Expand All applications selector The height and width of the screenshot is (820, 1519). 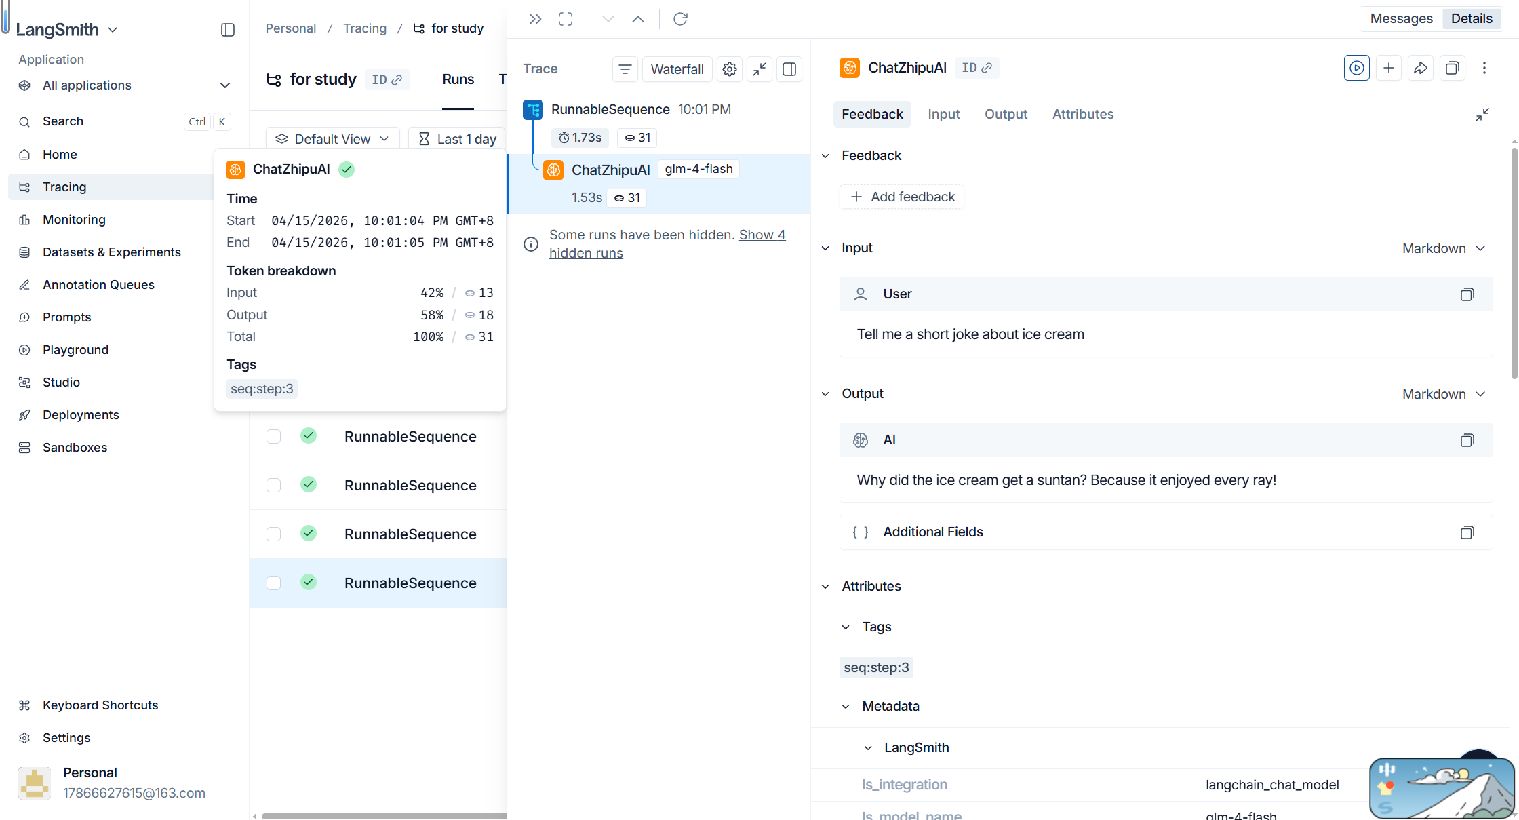pyautogui.click(x=125, y=85)
